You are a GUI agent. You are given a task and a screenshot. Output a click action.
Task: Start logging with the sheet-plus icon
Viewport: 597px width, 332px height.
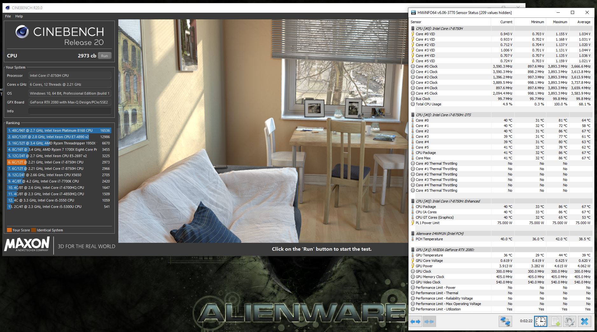(x=555, y=322)
